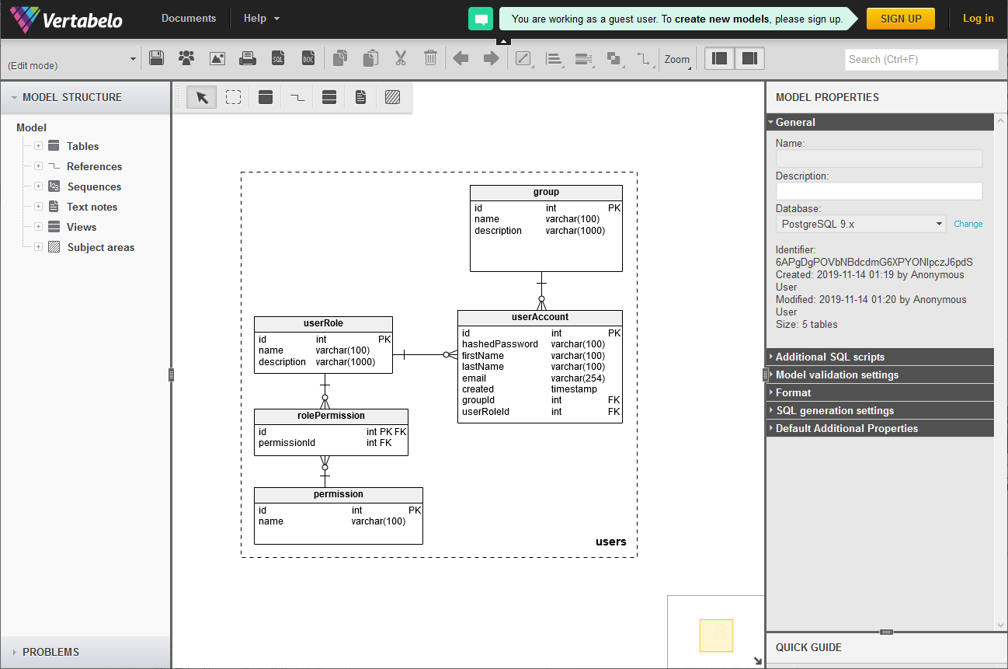Click the Change database link

click(x=968, y=224)
